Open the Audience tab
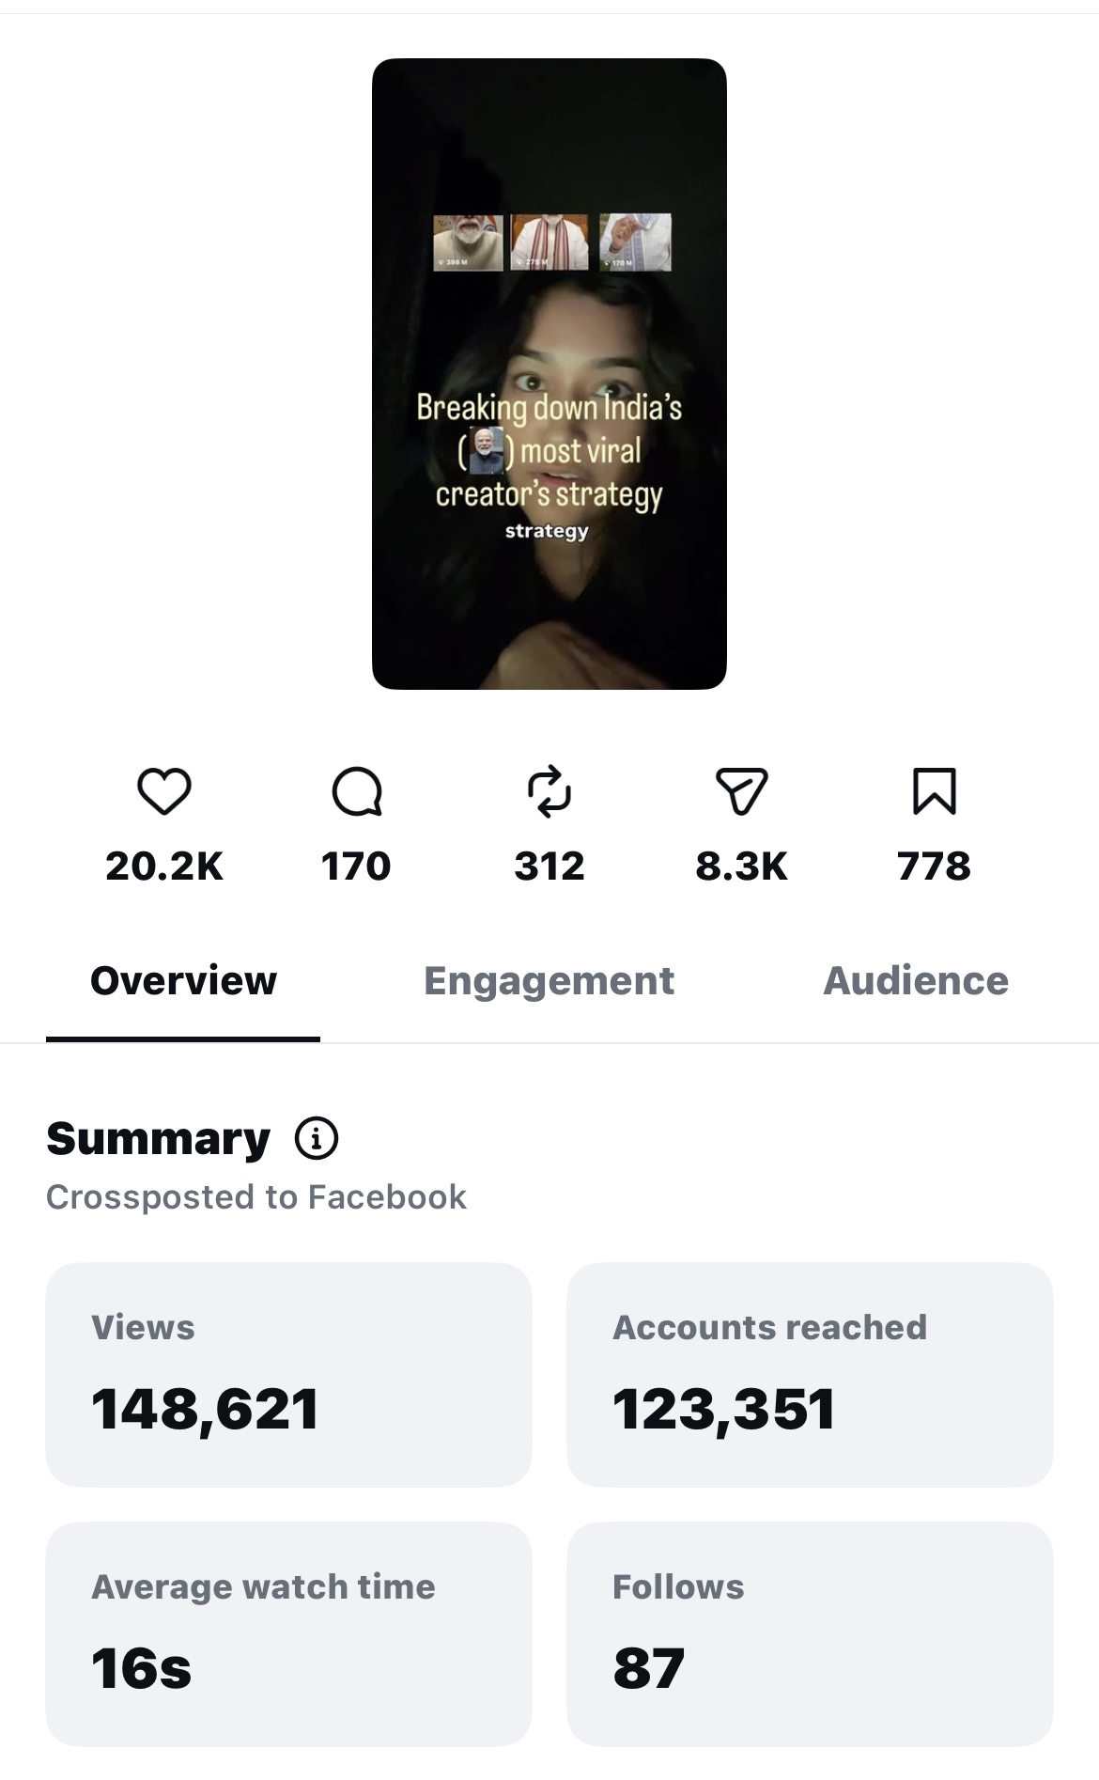The width and height of the screenshot is (1099, 1780). pos(916,981)
